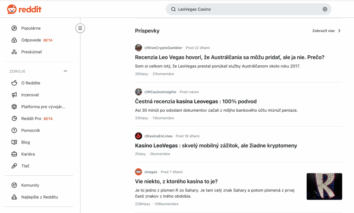The width and height of the screenshot is (354, 213).
Task: Clear the search field with the X icon
Action: pos(325,9)
